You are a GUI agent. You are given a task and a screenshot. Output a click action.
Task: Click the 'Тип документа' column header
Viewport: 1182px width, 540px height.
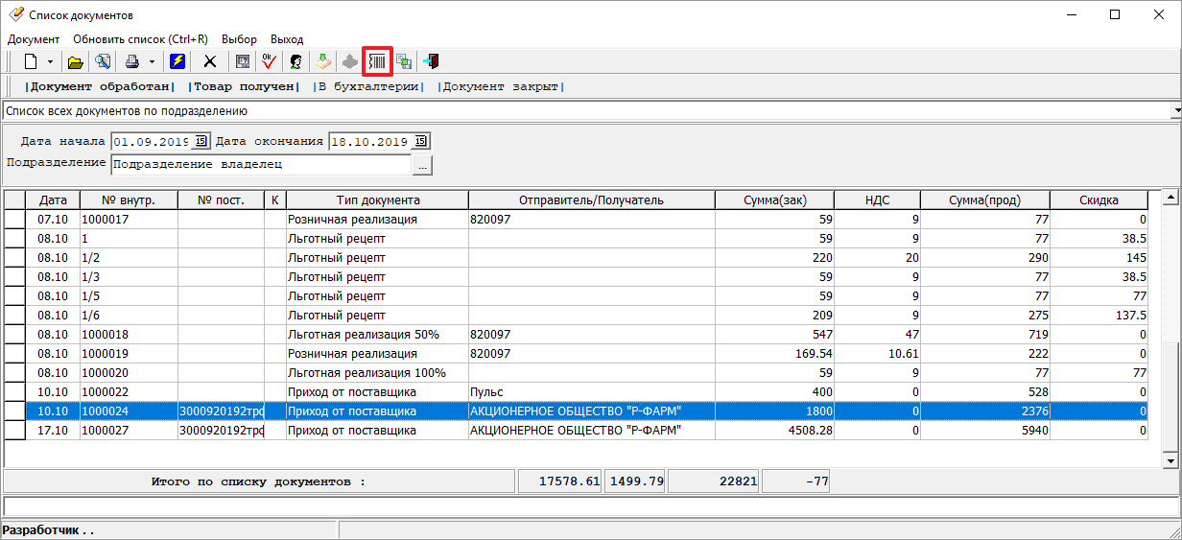tap(378, 200)
